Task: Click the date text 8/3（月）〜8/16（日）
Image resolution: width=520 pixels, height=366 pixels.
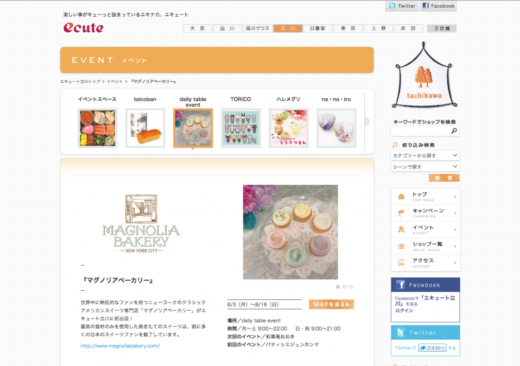Action: 253,304
